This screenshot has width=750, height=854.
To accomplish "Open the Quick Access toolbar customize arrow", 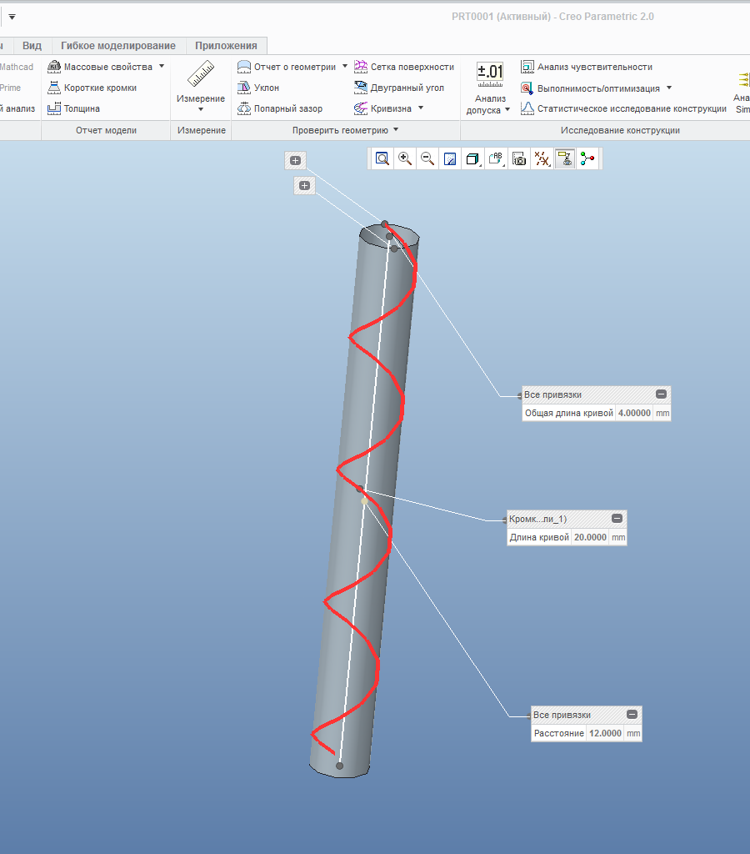I will pos(12,17).
